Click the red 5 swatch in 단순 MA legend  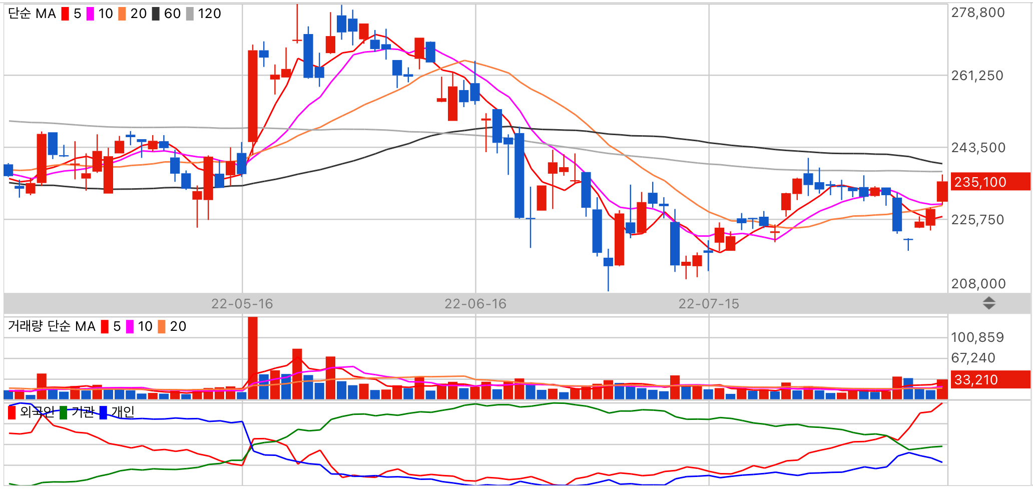tap(65, 14)
